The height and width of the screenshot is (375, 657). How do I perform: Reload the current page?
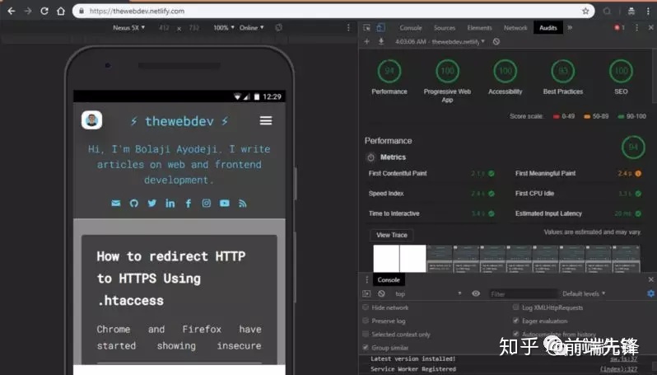pyautogui.click(x=44, y=12)
